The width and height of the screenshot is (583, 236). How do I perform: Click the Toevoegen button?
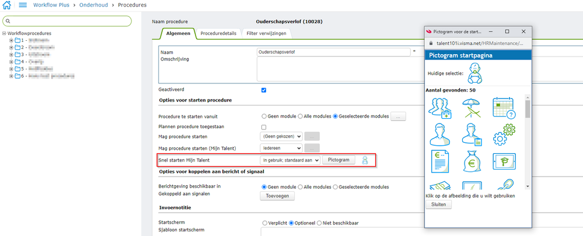(277, 196)
